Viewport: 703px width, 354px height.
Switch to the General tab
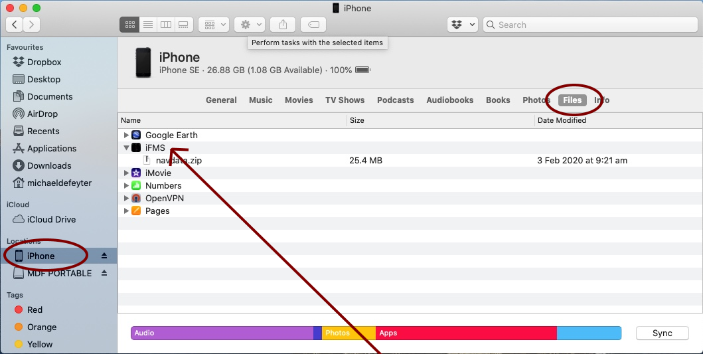click(221, 100)
